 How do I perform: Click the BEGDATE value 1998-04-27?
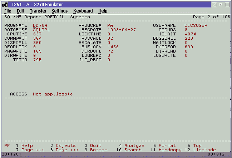122,30
